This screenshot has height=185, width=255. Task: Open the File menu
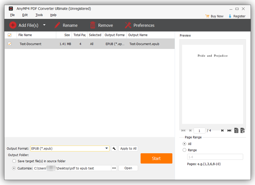(12, 15)
